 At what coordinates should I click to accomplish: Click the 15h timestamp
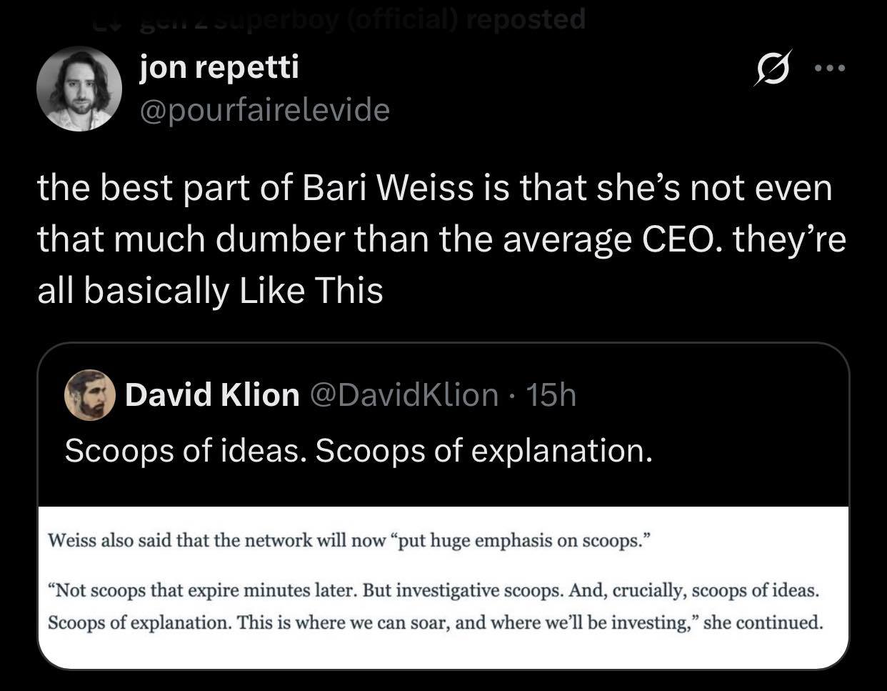(550, 394)
